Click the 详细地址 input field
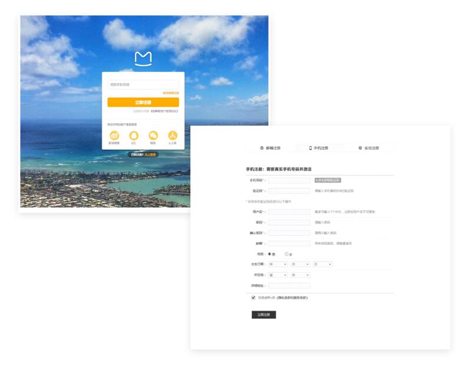 point(289,286)
